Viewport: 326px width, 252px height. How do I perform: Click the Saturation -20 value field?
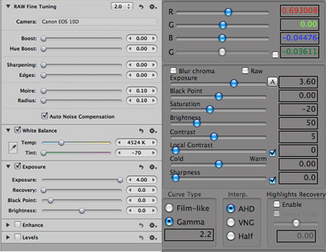[x=298, y=109]
